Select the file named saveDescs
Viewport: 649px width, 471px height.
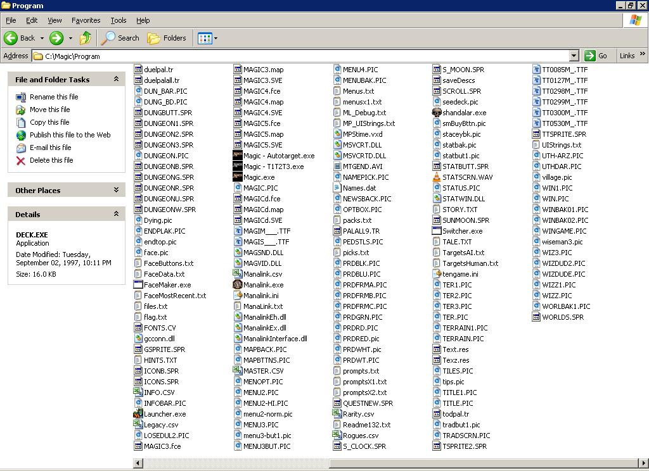[459, 80]
